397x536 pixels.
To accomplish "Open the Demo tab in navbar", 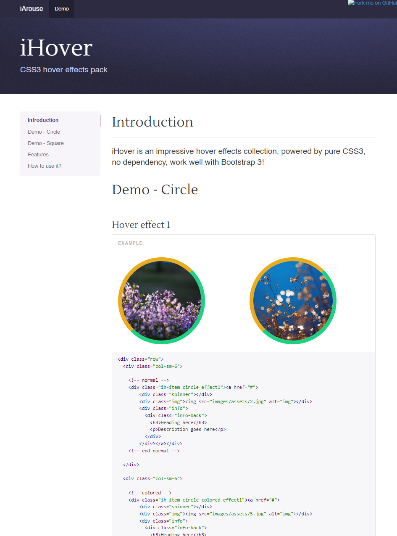I will (61, 9).
